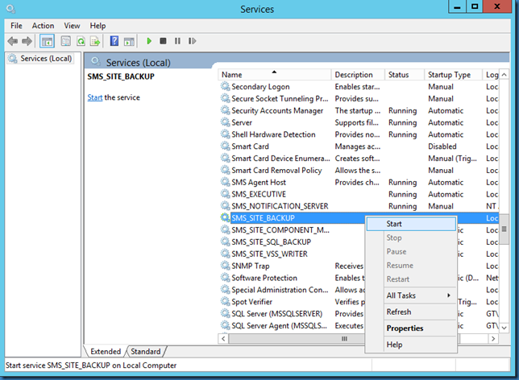Select Services (Local) in the console tree

[45, 58]
